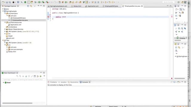
Task: Collapse the SpringExample project node
Action: pos(3,11)
